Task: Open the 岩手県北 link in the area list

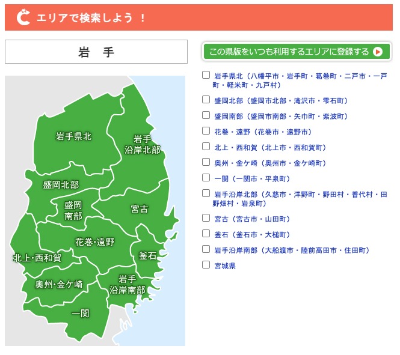Action: pos(300,80)
